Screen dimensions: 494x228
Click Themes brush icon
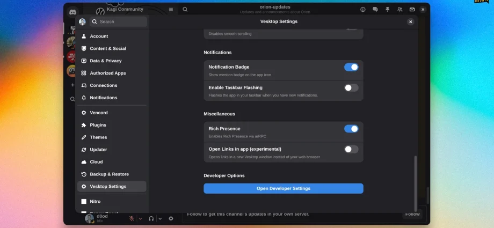(84, 137)
